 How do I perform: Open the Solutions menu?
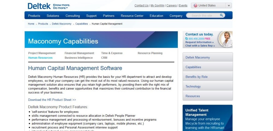tap(53, 16)
